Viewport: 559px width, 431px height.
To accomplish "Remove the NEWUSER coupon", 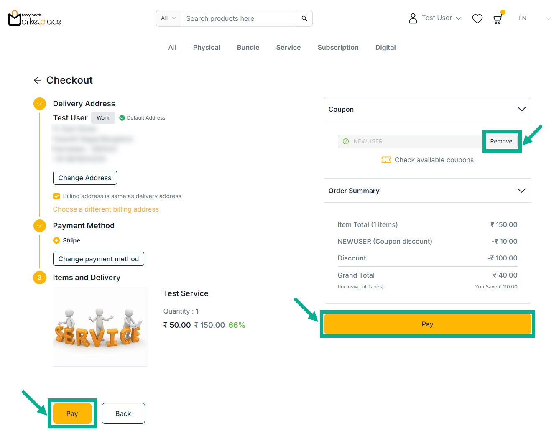I will click(x=501, y=141).
